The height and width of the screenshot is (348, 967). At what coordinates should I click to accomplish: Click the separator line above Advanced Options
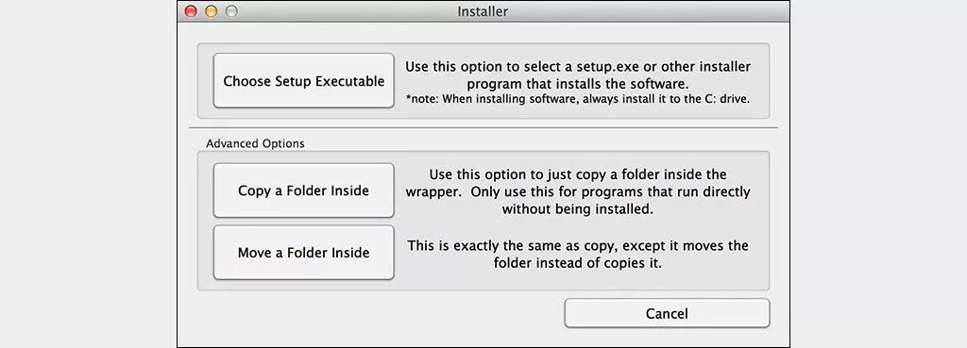(483, 127)
